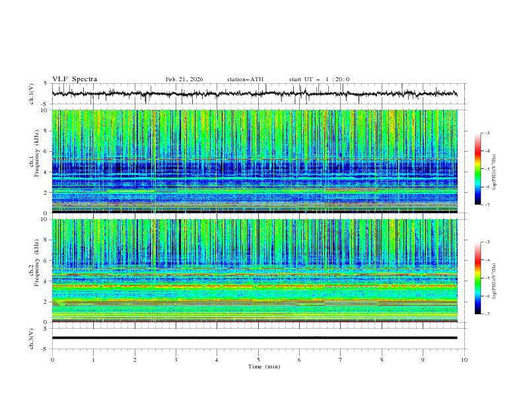Screen dimensions: 523x404
Task: Click the ch.2 color bar label log(PSD)(V²/Hz)
Action: (x=494, y=281)
